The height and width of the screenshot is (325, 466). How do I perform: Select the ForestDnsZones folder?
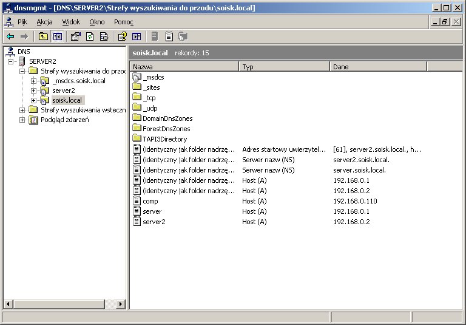click(161, 129)
